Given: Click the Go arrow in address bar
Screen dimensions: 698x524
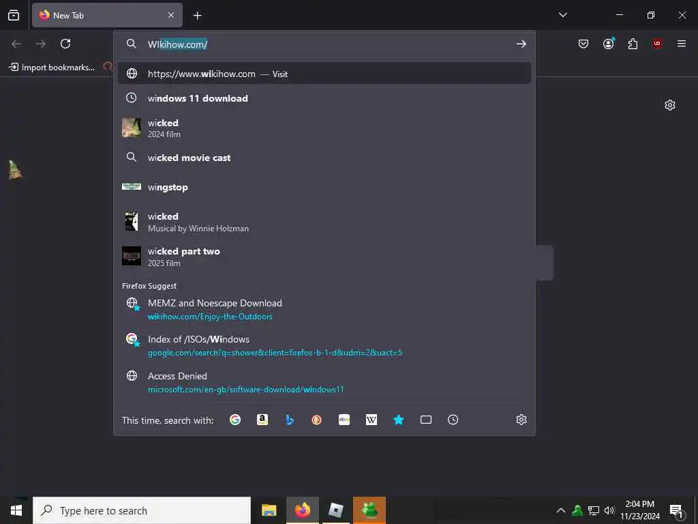Looking at the screenshot, I should coord(521,44).
